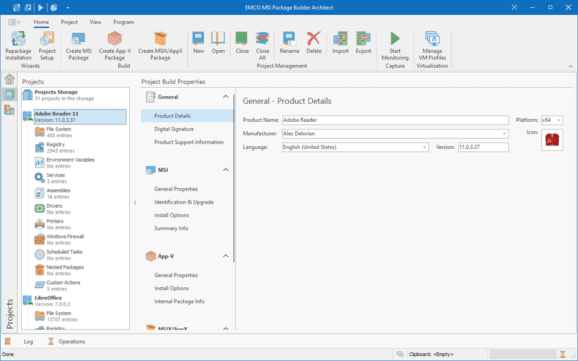Screen dimensions: 578x361
Task: Close the current project
Action: coord(242,43)
